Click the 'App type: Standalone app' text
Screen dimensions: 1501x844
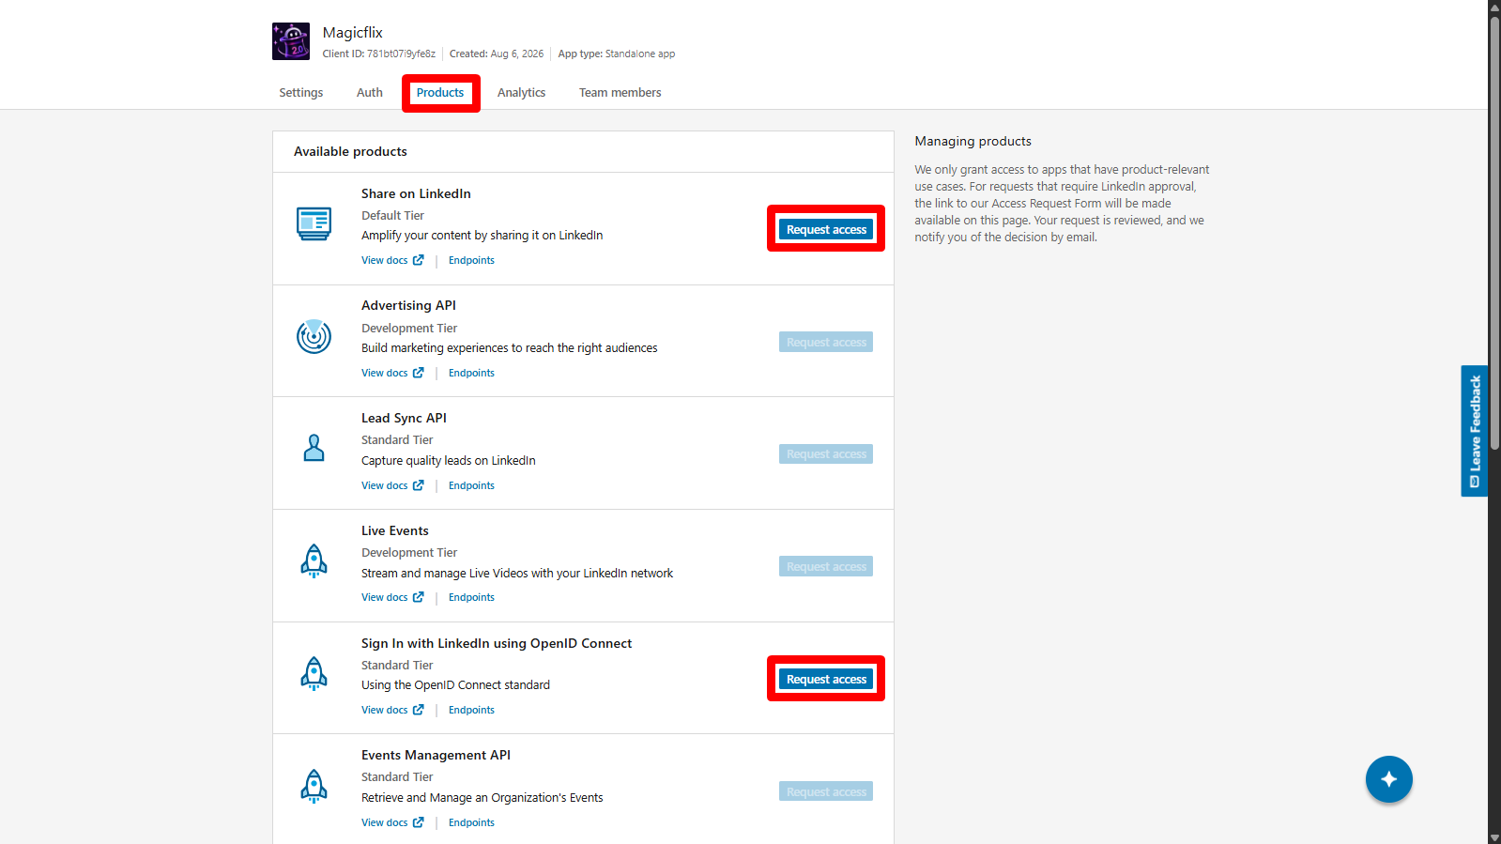[x=617, y=54]
